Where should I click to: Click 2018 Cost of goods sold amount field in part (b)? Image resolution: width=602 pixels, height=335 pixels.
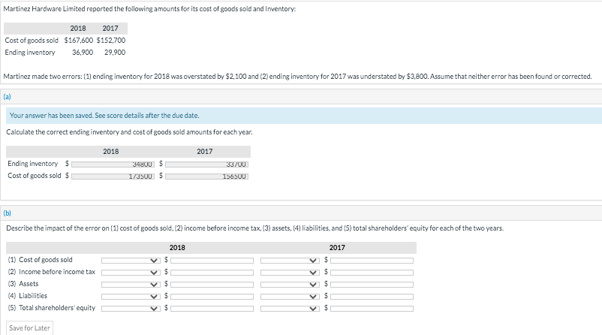tap(212, 261)
